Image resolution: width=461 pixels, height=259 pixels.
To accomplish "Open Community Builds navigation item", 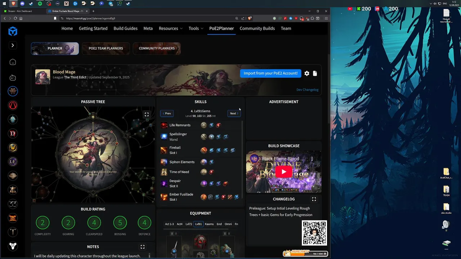I will (257, 28).
